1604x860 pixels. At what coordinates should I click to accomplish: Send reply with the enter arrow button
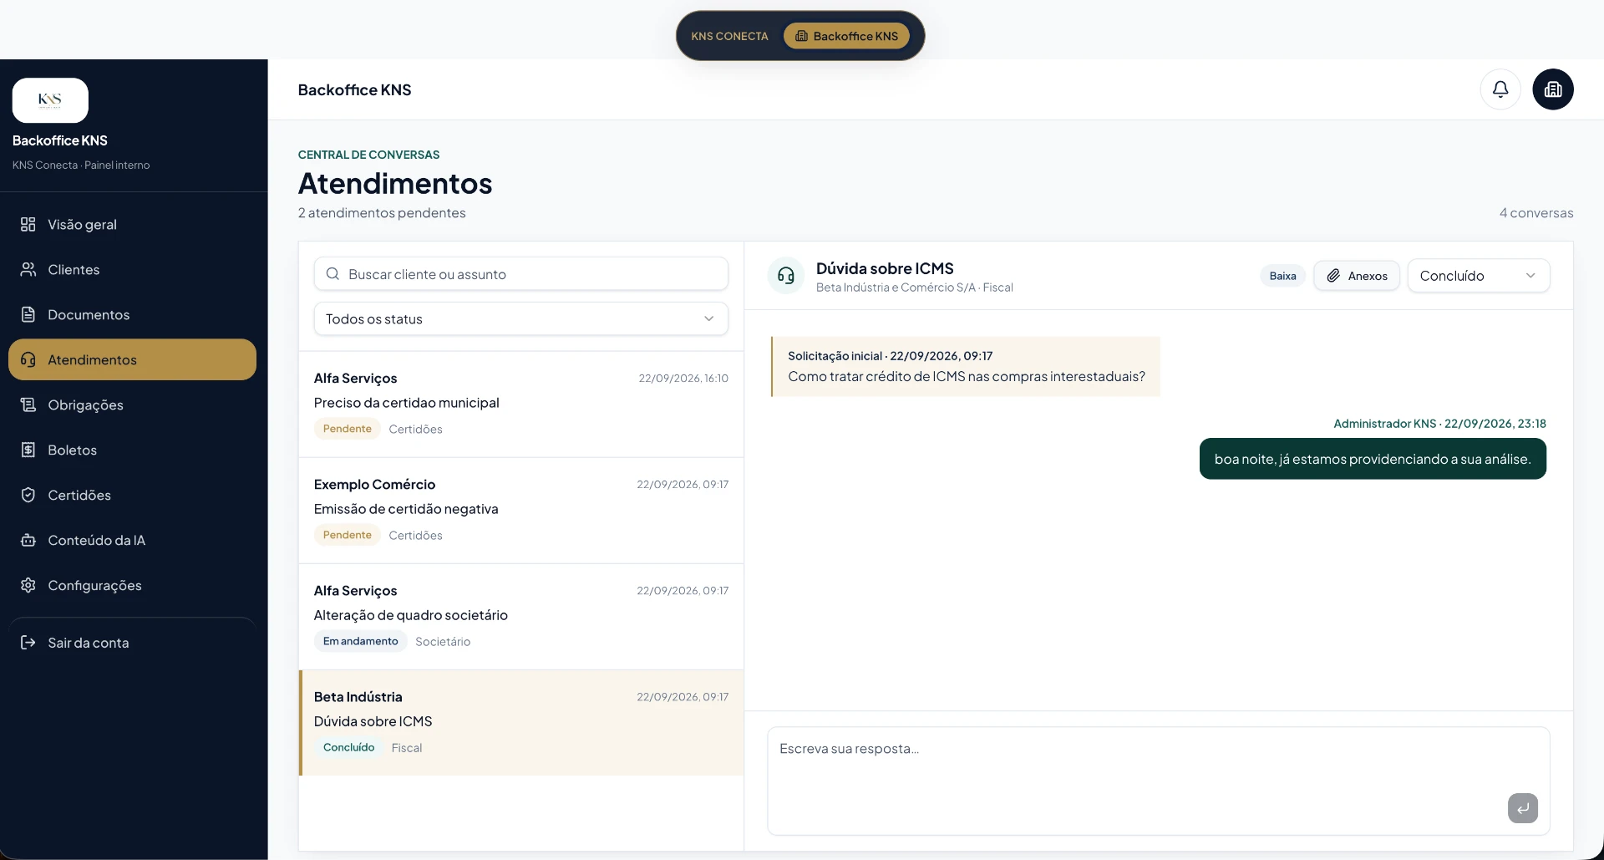pyautogui.click(x=1522, y=808)
